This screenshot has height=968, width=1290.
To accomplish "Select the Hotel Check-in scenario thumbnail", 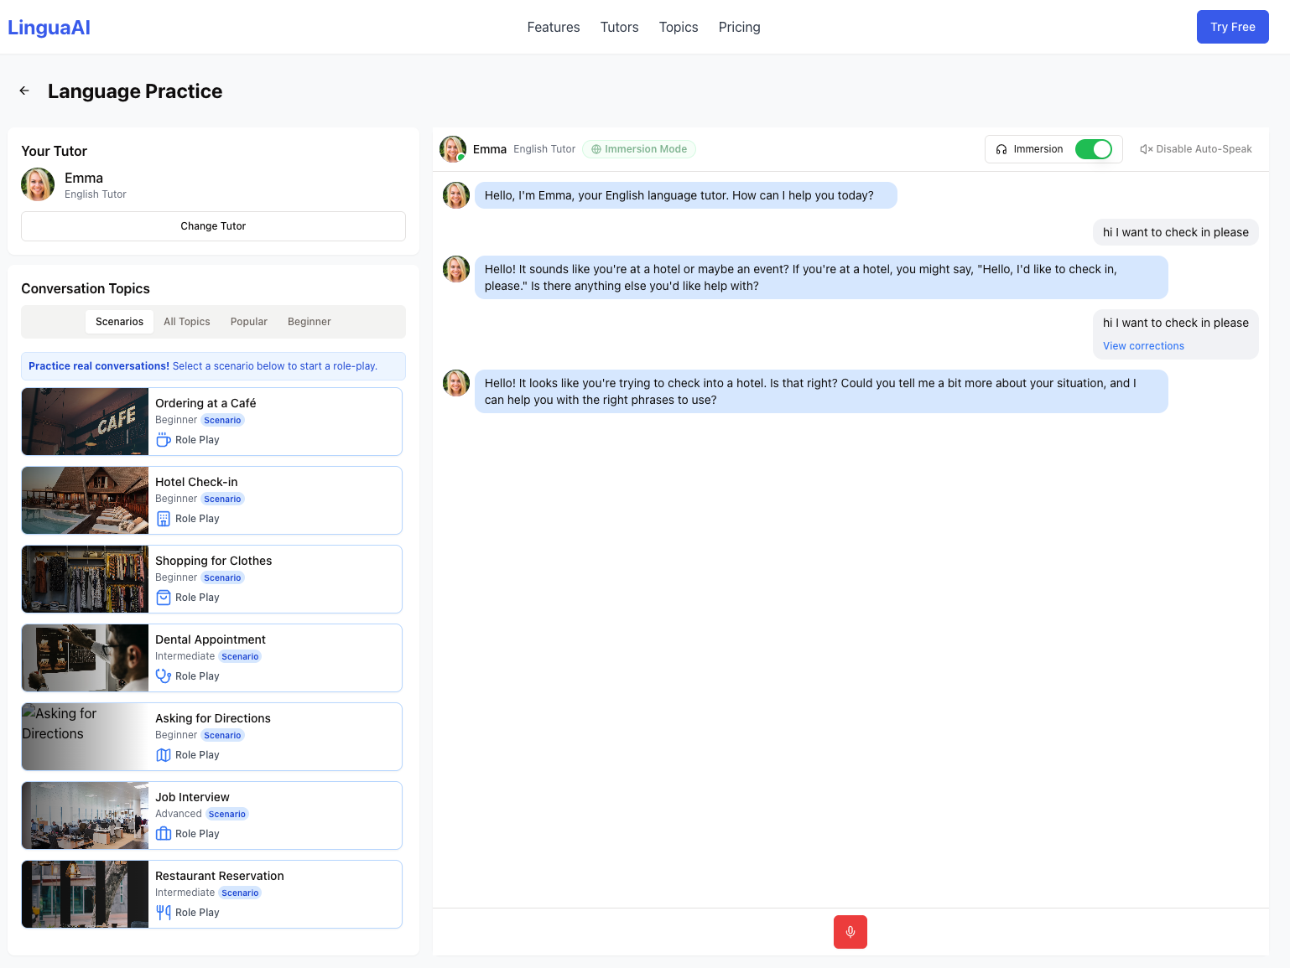I will click(x=85, y=500).
